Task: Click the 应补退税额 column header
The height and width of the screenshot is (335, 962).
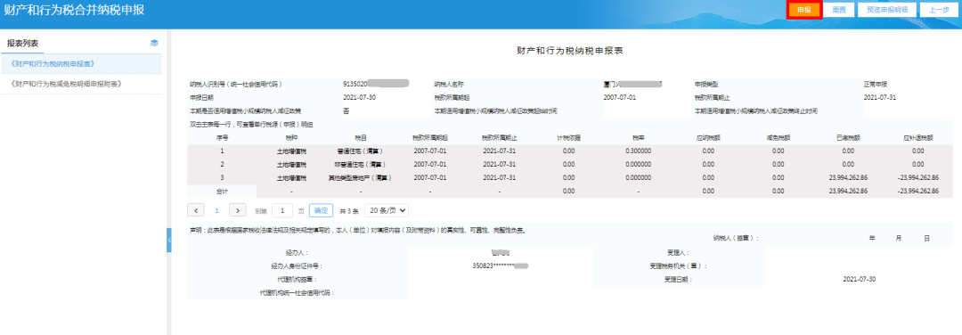Action: click(917, 137)
